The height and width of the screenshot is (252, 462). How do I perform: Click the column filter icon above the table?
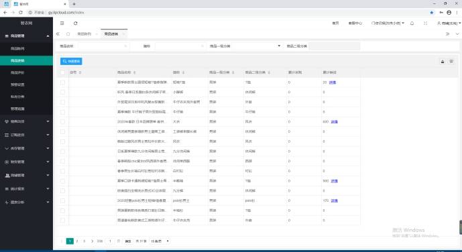tap(451, 61)
